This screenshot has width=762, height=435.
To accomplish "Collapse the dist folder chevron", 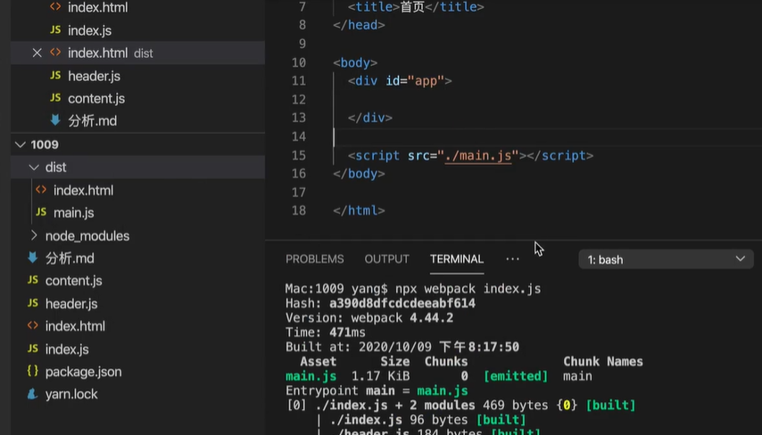I will click(34, 168).
